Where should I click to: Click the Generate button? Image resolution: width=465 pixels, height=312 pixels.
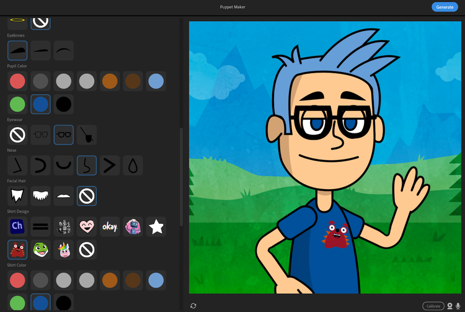(x=445, y=7)
